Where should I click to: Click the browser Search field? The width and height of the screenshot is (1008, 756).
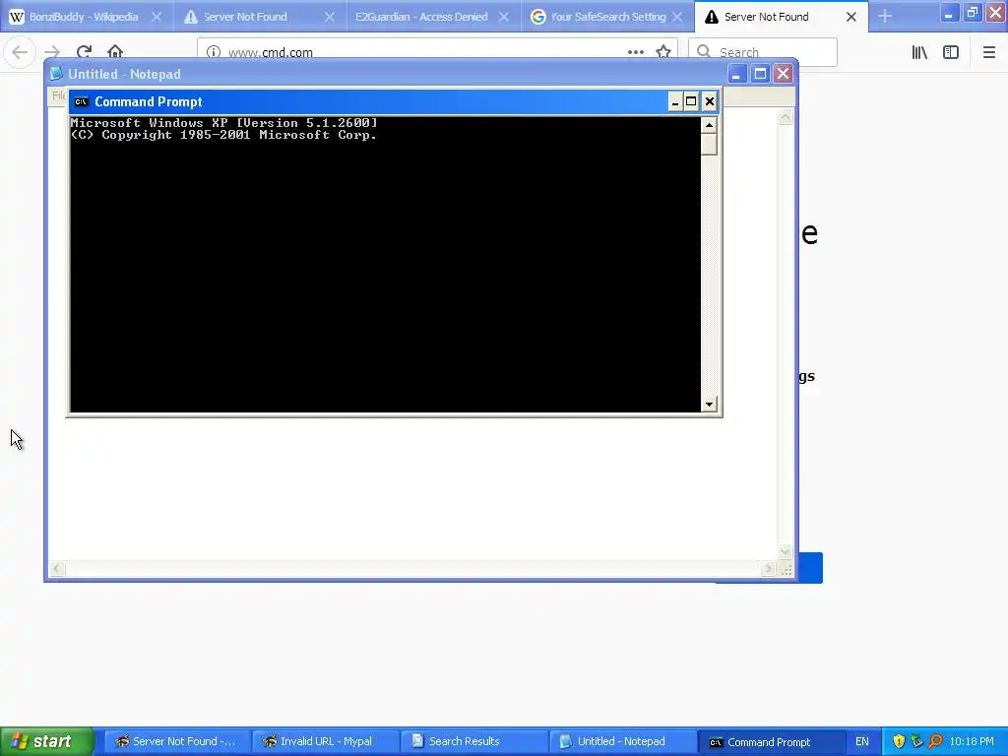(x=763, y=52)
